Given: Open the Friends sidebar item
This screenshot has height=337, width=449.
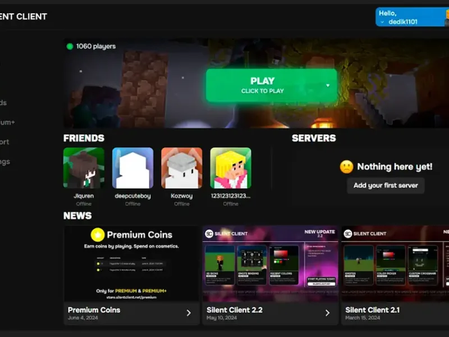Looking at the screenshot, I should tap(3, 103).
